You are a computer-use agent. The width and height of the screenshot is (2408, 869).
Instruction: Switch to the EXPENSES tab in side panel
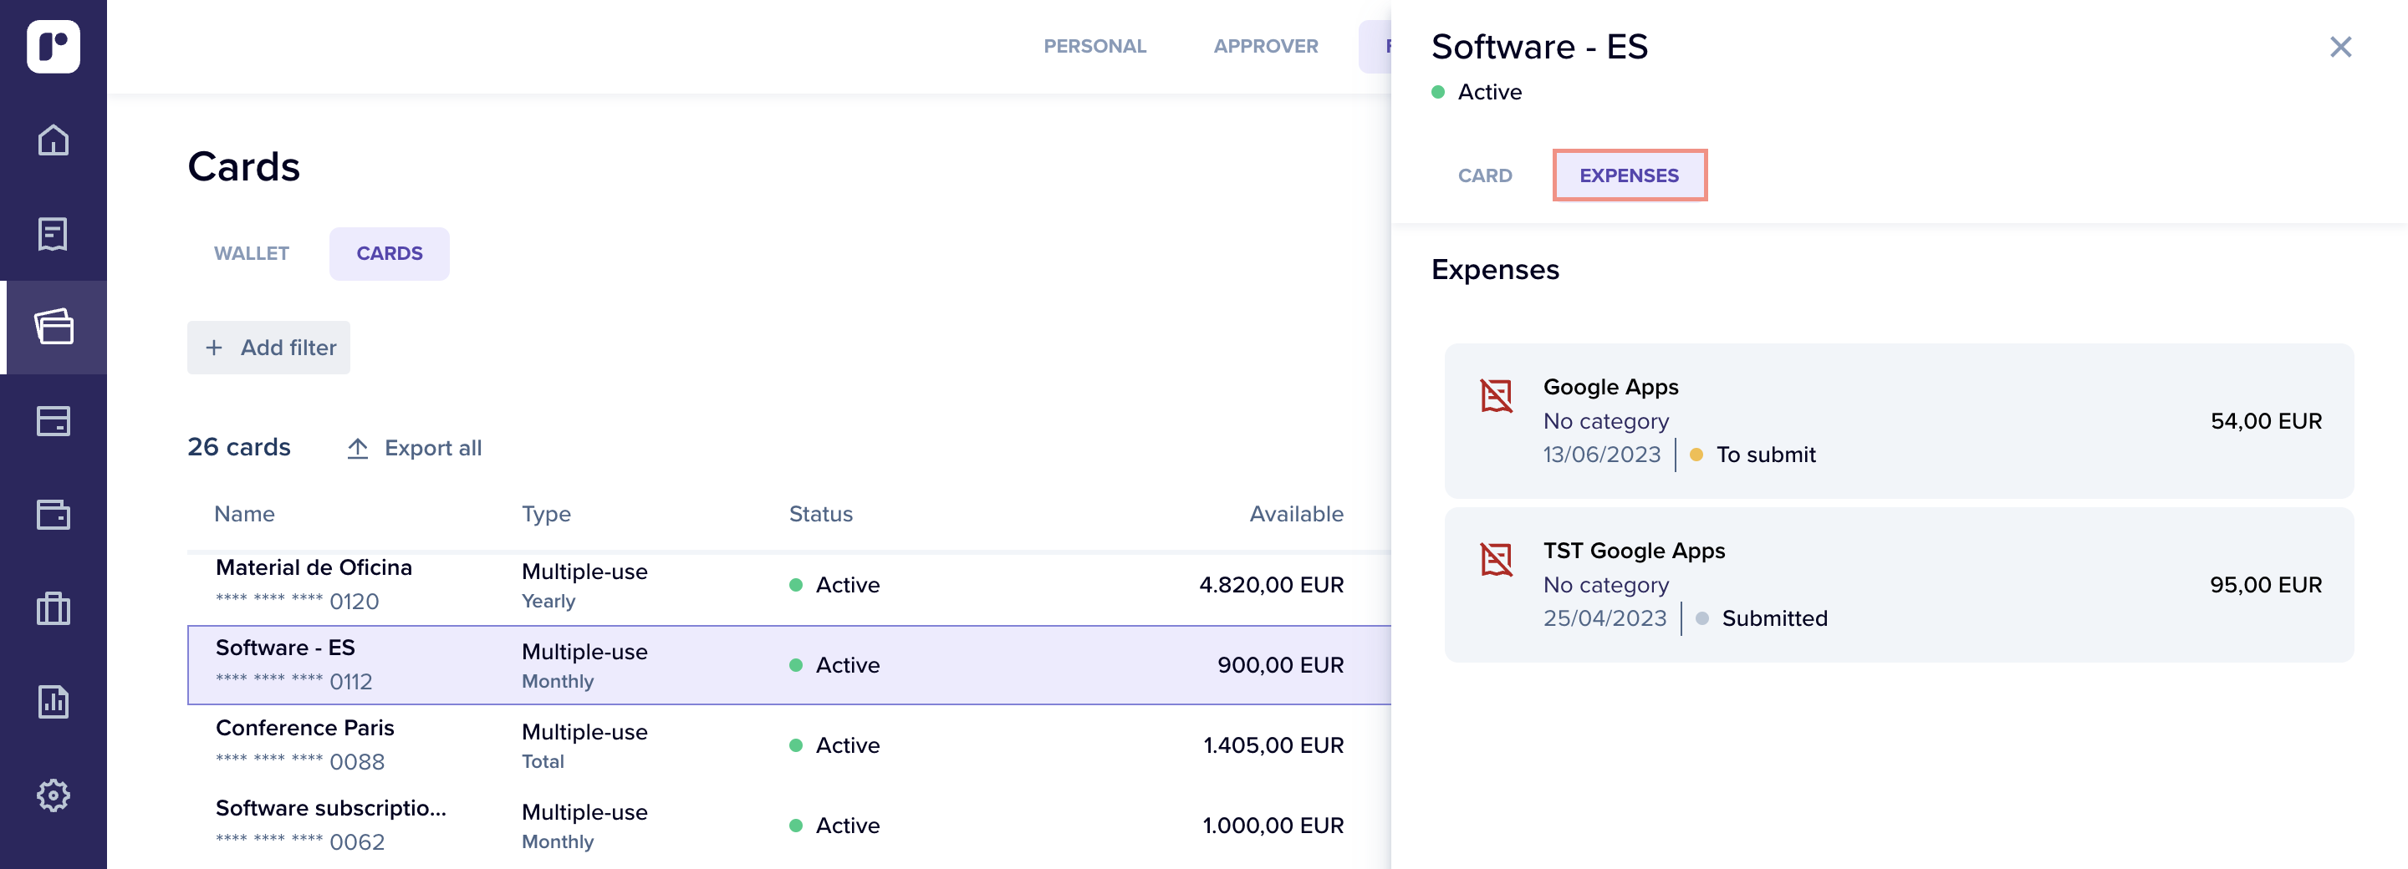coord(1630,175)
